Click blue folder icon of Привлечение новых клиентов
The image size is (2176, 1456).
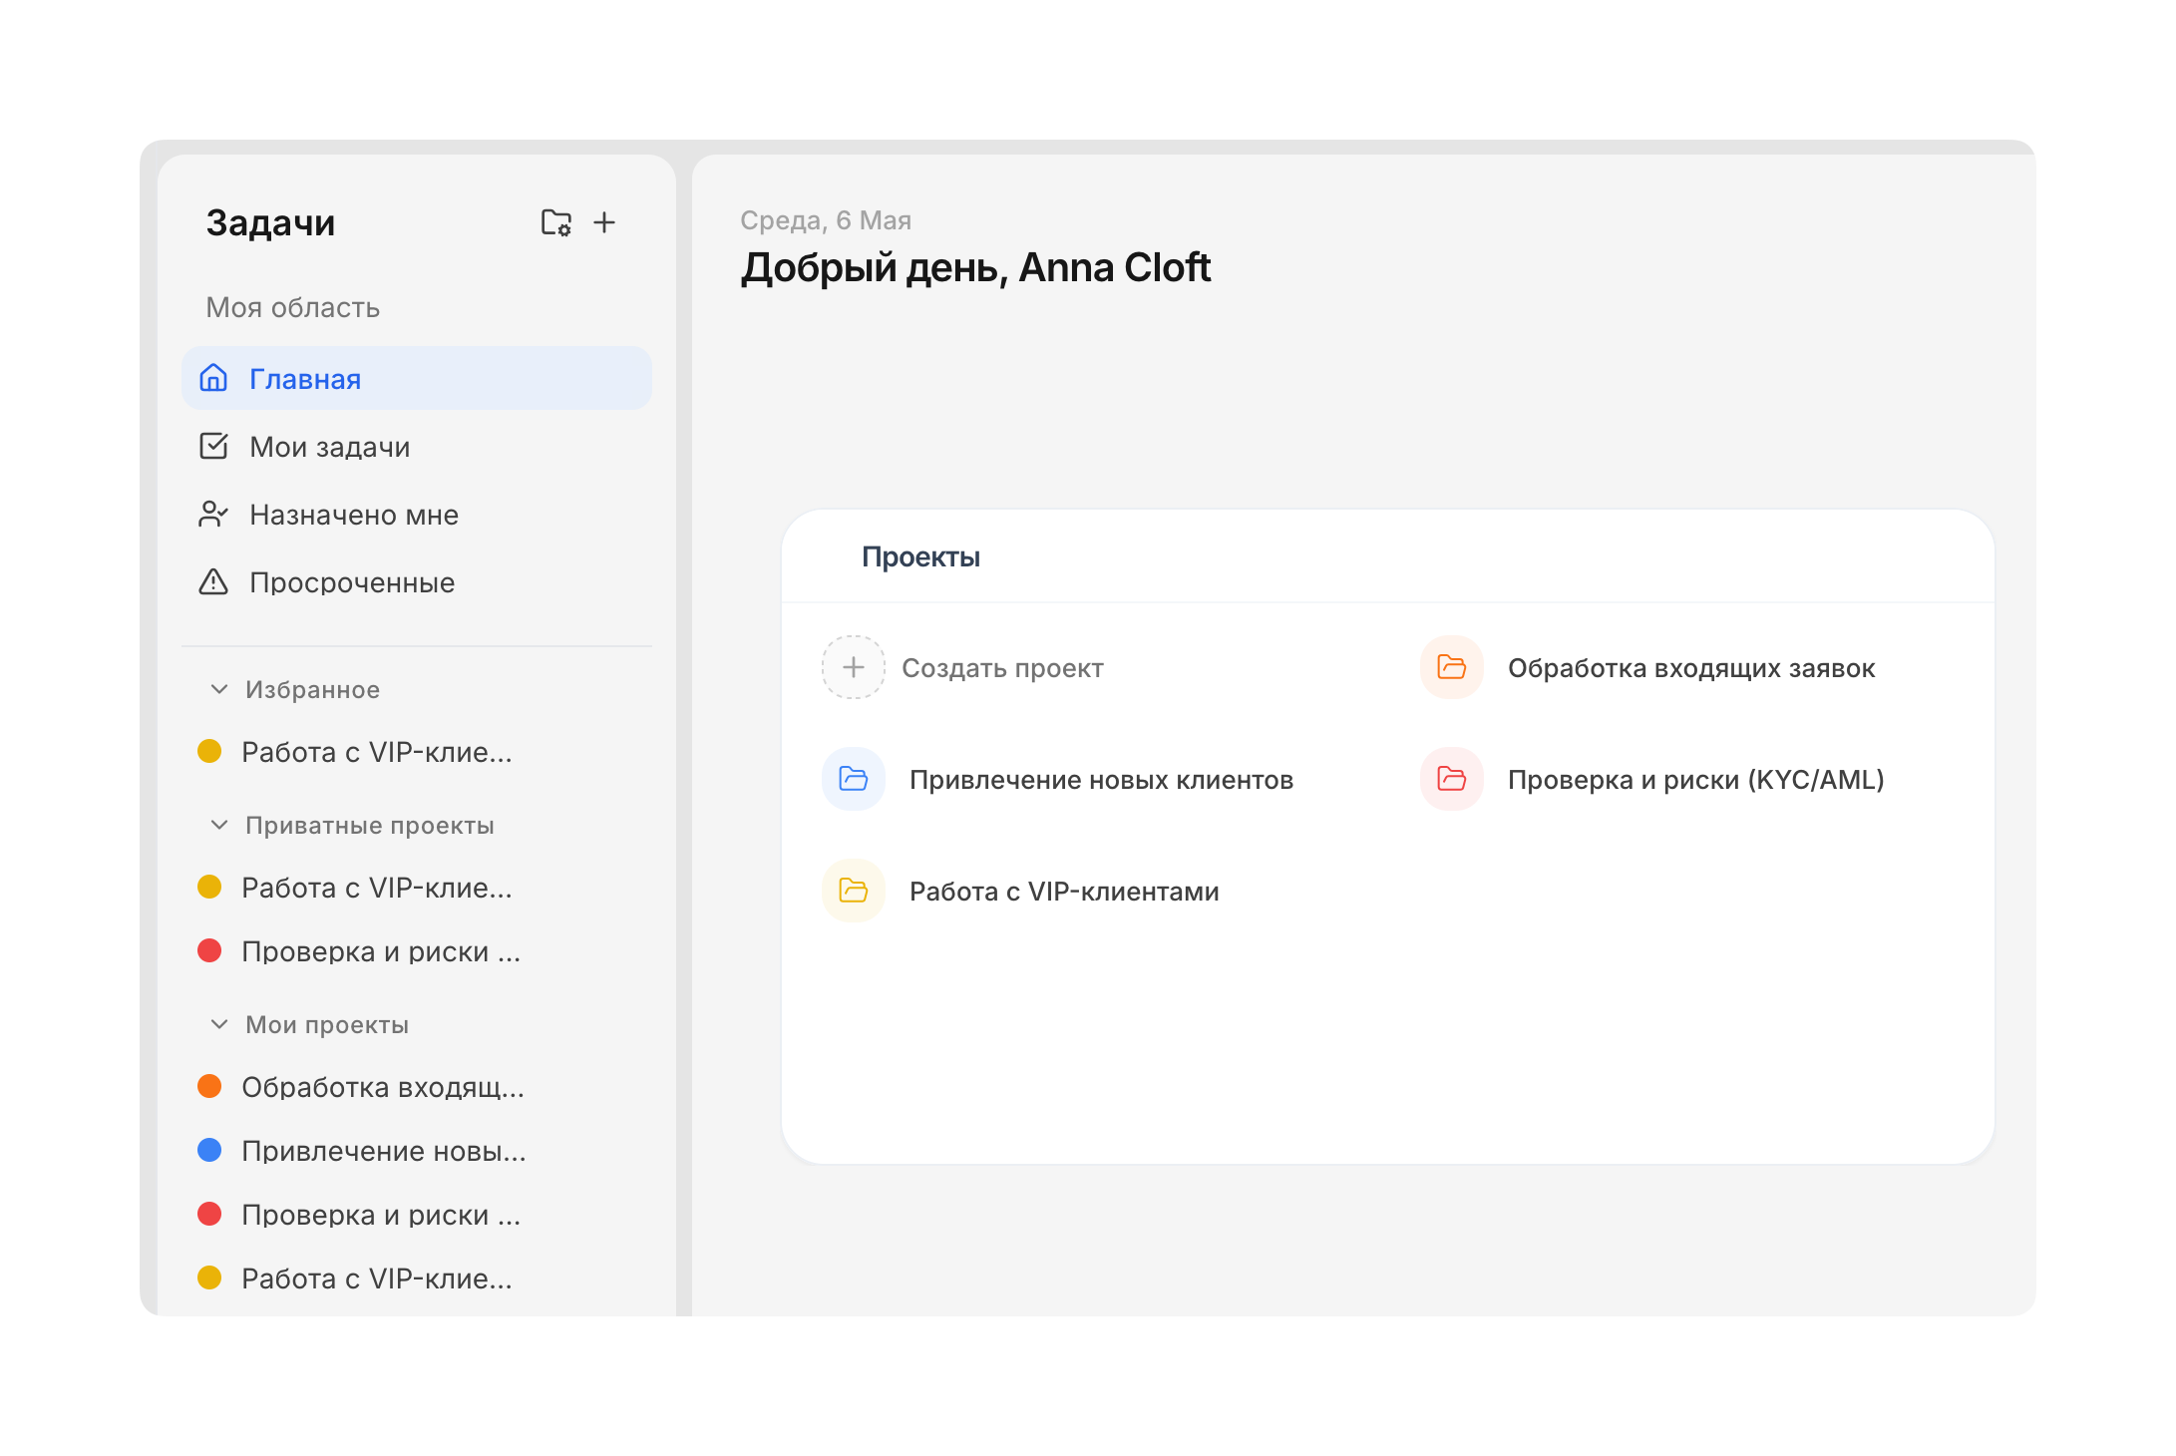[854, 779]
